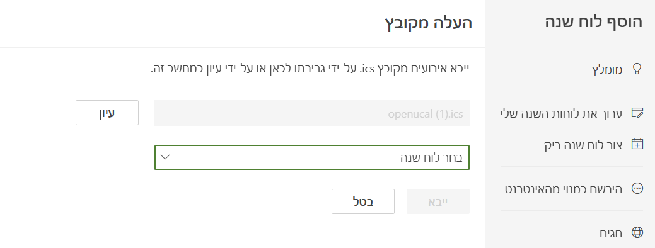Click the עיון browse button

(x=107, y=113)
